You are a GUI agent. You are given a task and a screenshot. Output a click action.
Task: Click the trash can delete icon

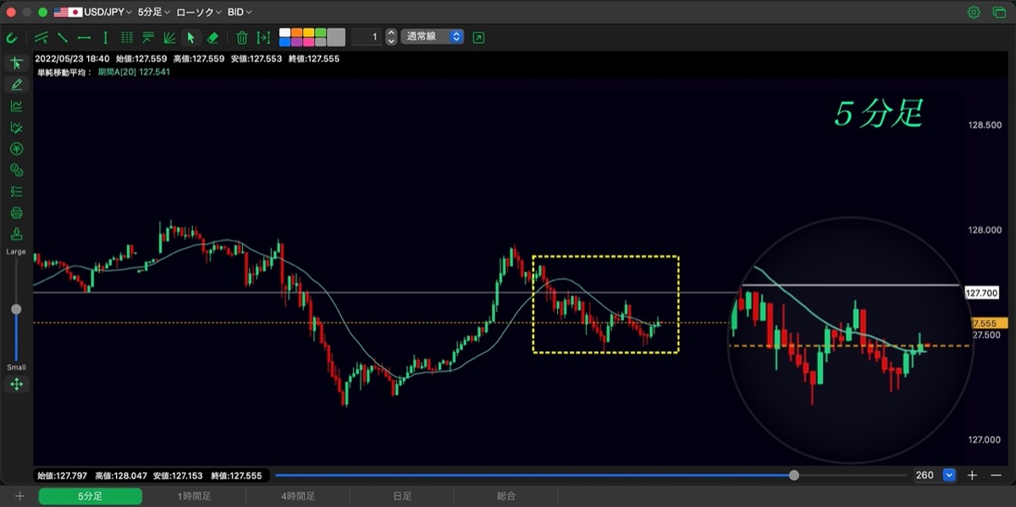pyautogui.click(x=242, y=37)
